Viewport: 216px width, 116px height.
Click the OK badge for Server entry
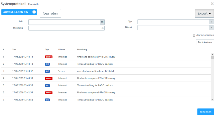47,71
